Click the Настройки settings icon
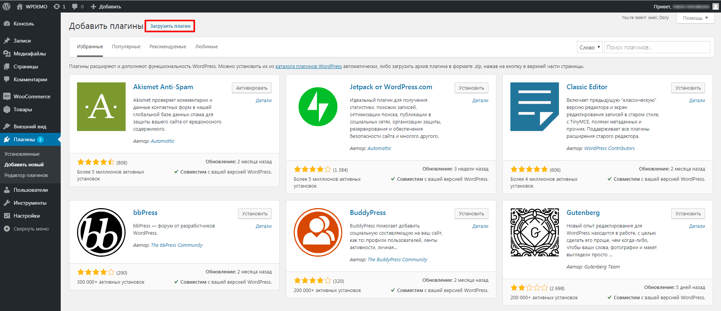 (7, 216)
